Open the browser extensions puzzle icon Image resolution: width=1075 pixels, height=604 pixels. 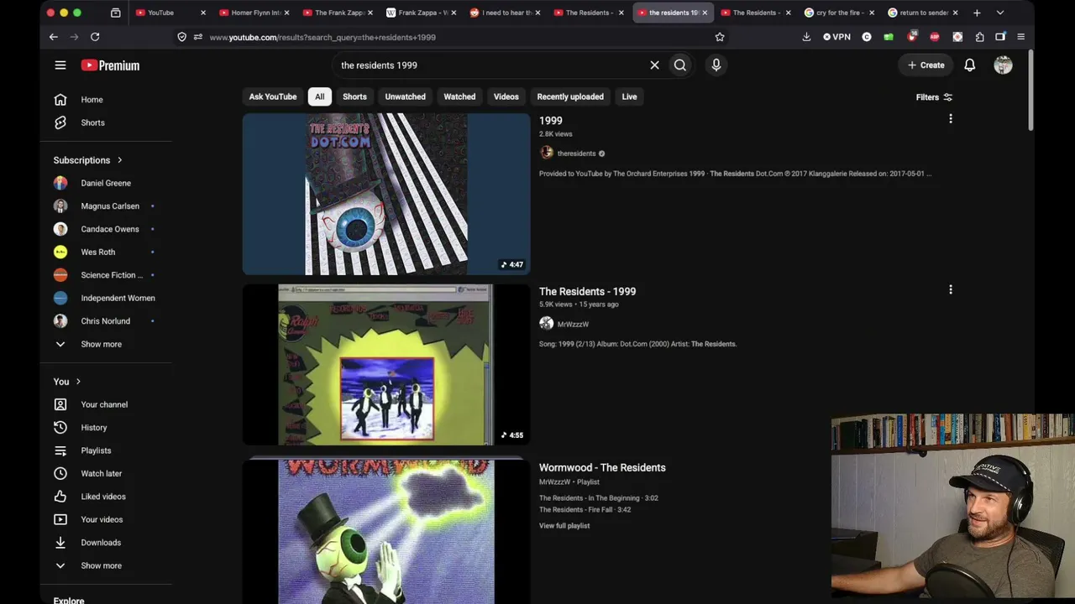979,37
